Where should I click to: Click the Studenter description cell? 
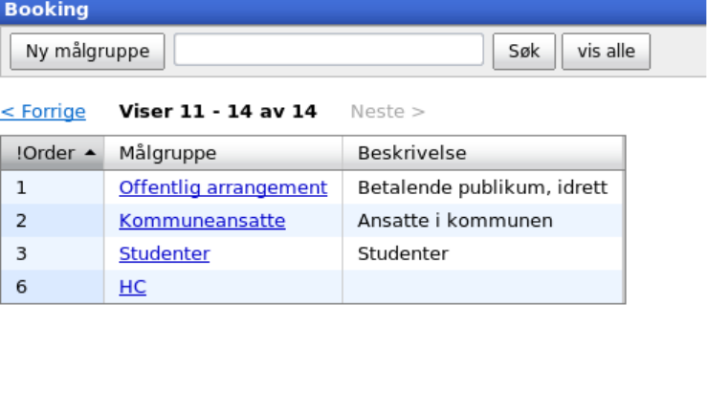(403, 254)
